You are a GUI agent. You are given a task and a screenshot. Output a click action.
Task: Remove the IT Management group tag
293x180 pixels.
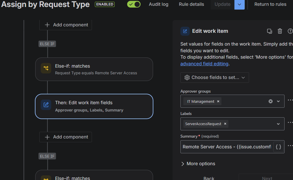(x=218, y=102)
